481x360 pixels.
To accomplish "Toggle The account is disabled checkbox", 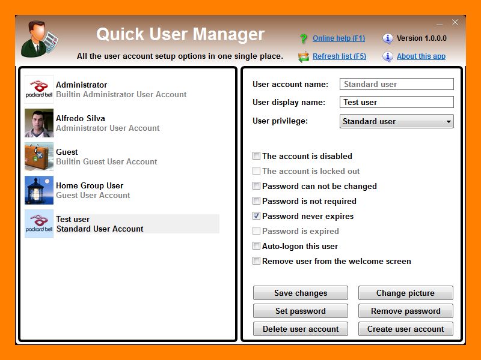I will click(256, 156).
